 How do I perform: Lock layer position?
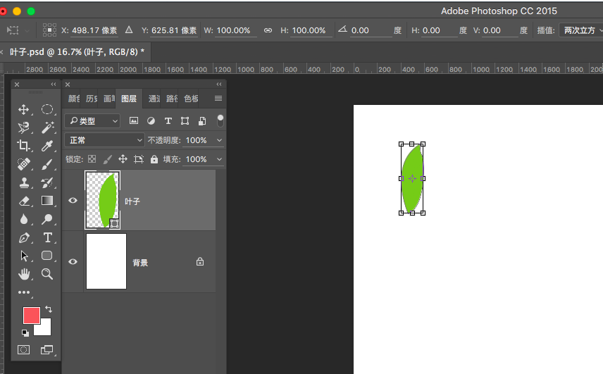[x=123, y=159]
